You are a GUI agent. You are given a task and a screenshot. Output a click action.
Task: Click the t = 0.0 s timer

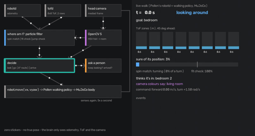point(146,13)
